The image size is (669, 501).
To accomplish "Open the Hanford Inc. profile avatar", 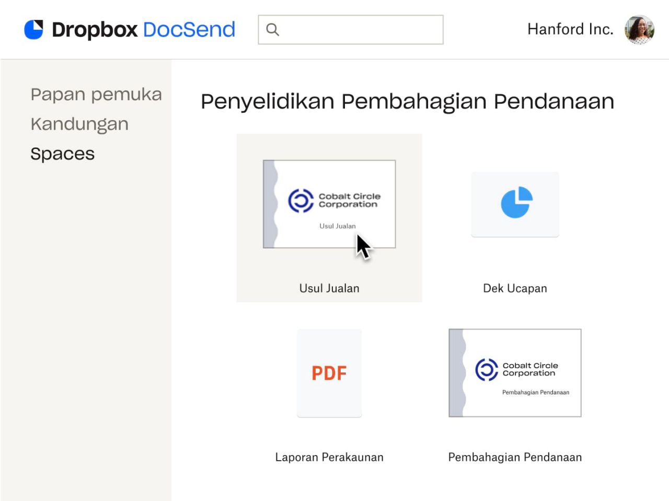I will [x=639, y=29].
